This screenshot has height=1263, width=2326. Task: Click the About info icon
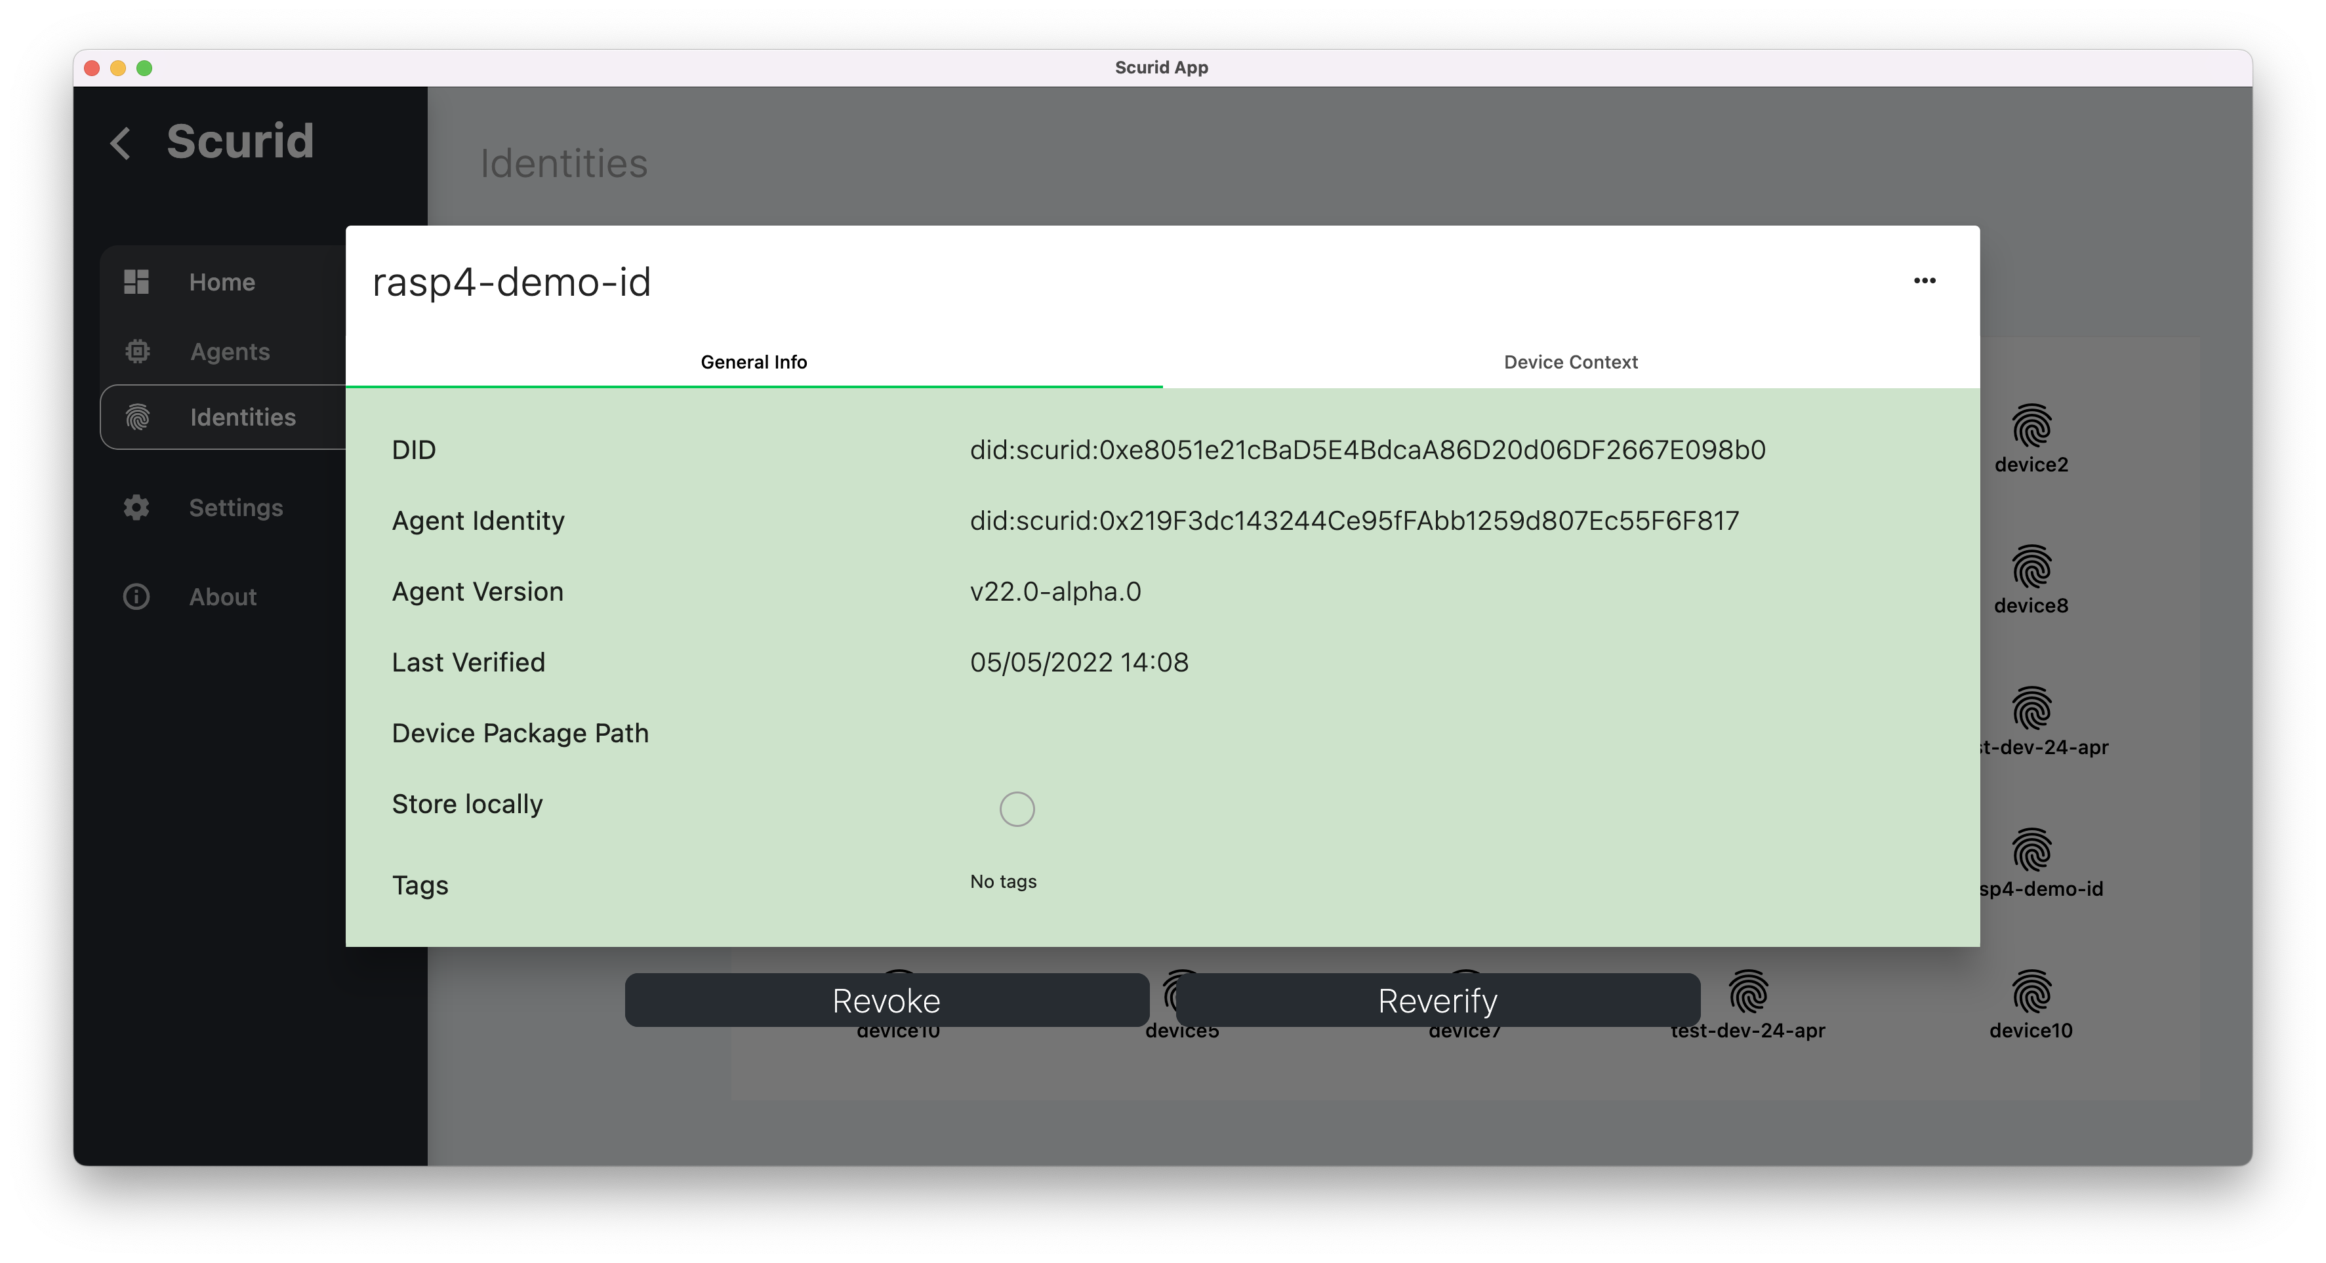click(136, 597)
